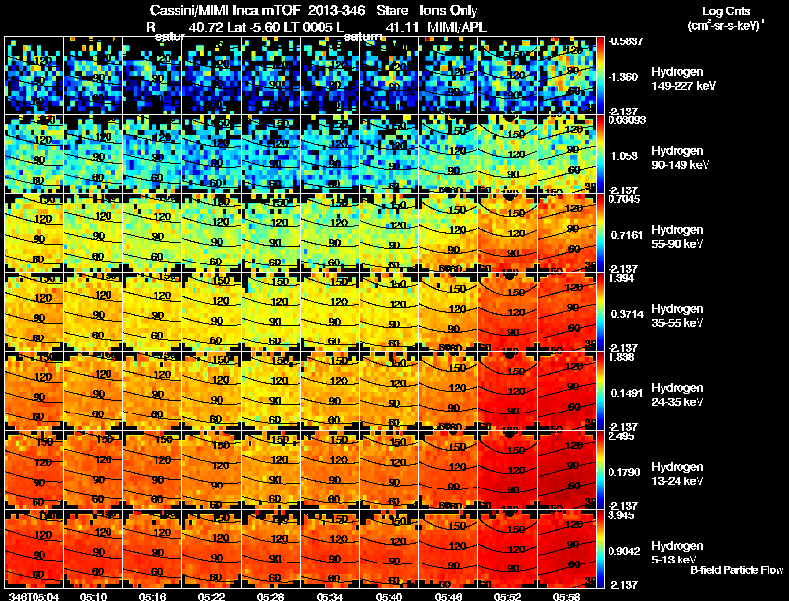Click the color bar beside Hydrogen 90-149 keV
The width and height of the screenshot is (789, 601).
pyautogui.click(x=600, y=155)
